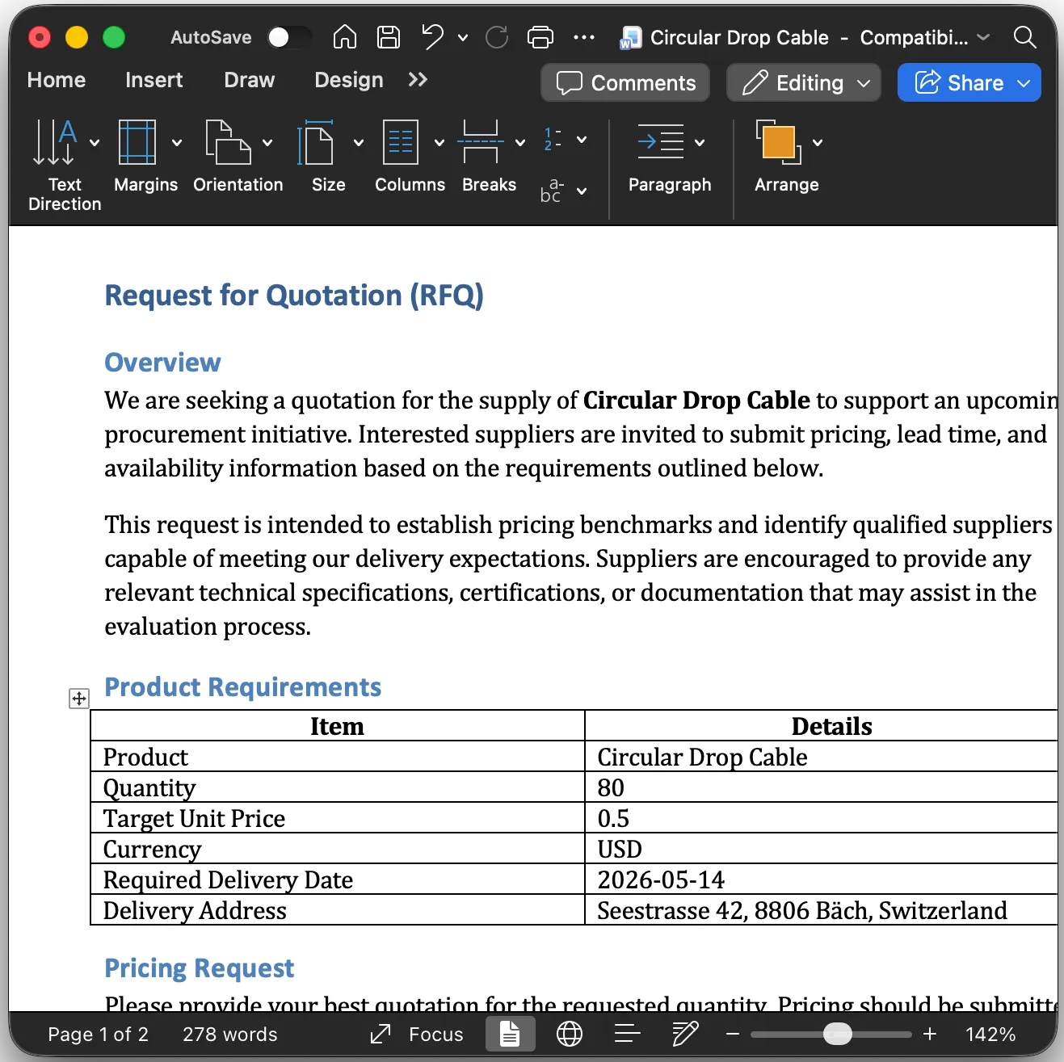Redo the last action
The image size is (1064, 1062).
click(x=497, y=37)
